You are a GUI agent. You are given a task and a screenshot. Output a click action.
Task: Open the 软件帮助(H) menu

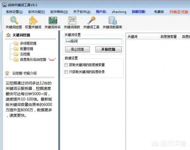pos(59,12)
